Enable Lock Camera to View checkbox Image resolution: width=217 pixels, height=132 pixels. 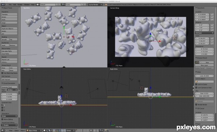click(196, 88)
